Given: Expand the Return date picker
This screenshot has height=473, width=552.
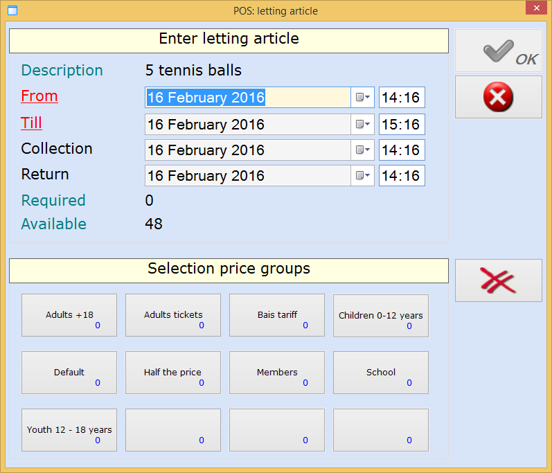Looking at the screenshot, I should coord(363,176).
